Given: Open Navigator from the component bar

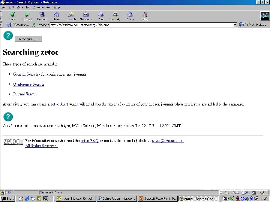Looking at the screenshot, I should (226, 193).
